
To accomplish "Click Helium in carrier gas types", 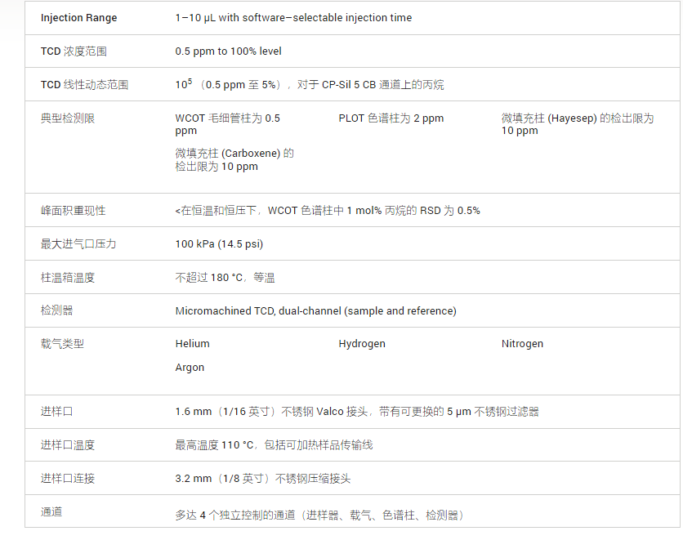I will (x=193, y=344).
